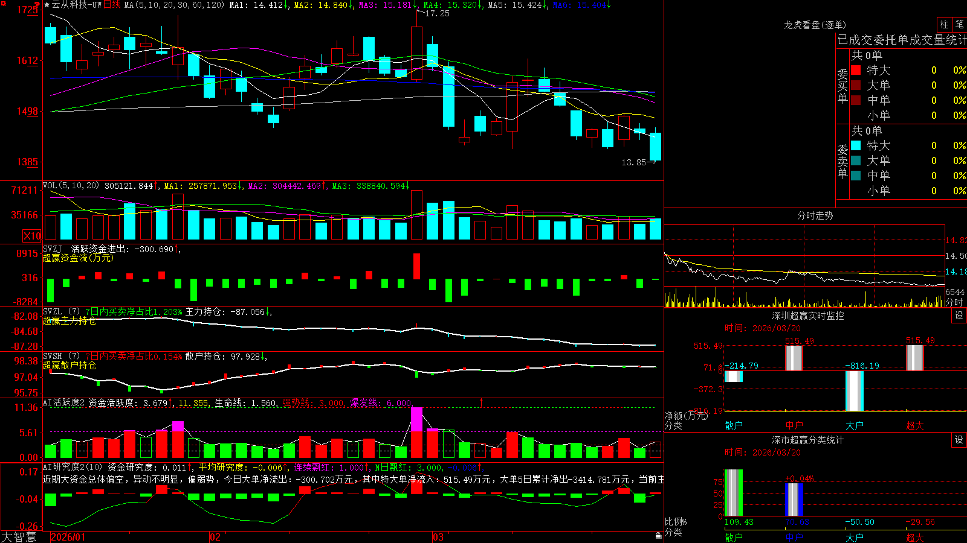The width and height of the screenshot is (967, 543).
Task: Click the 分时走势 panel title
Action: coord(815,216)
